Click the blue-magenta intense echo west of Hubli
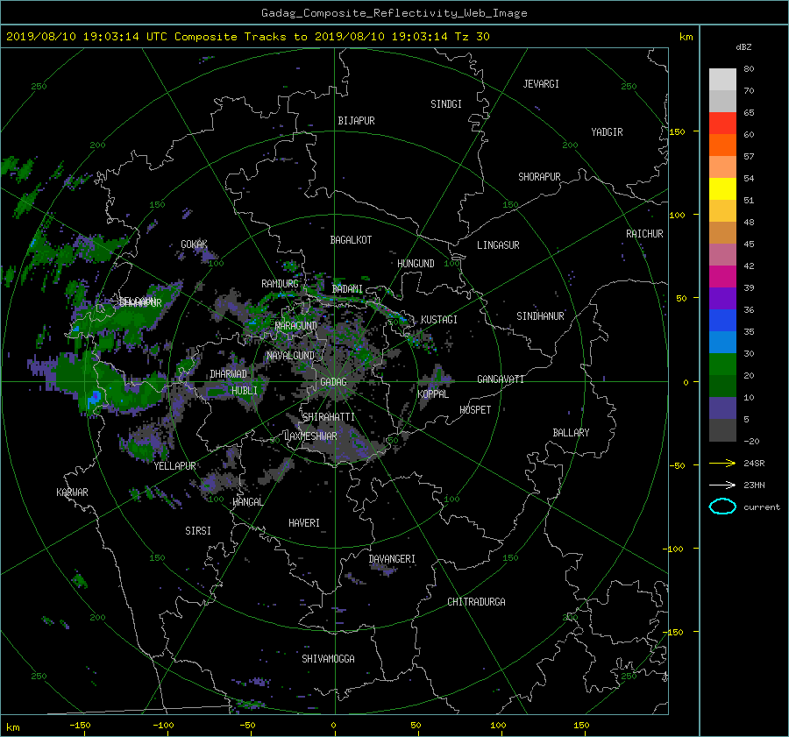The height and width of the screenshot is (737, 789). (94, 400)
